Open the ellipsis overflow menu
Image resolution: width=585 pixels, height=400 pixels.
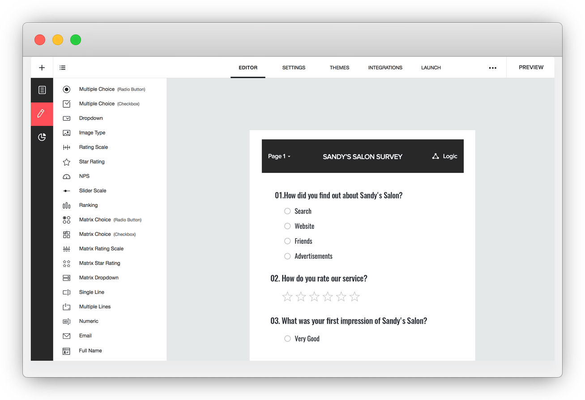(x=493, y=67)
